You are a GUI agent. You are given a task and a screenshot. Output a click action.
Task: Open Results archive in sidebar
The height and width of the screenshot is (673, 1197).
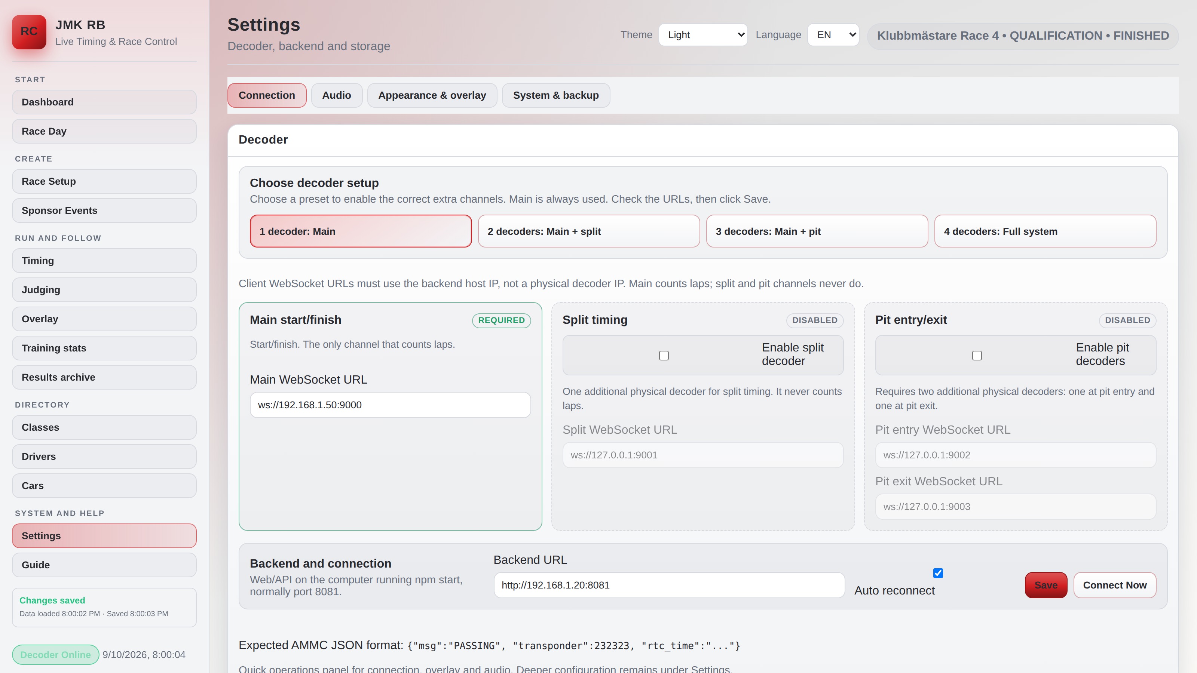[104, 377]
